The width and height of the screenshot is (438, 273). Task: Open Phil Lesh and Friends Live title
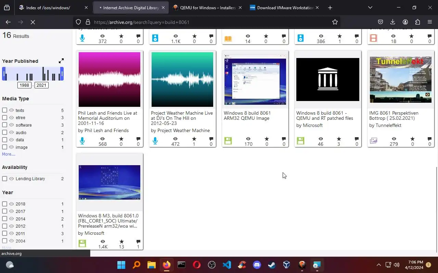[107, 118]
